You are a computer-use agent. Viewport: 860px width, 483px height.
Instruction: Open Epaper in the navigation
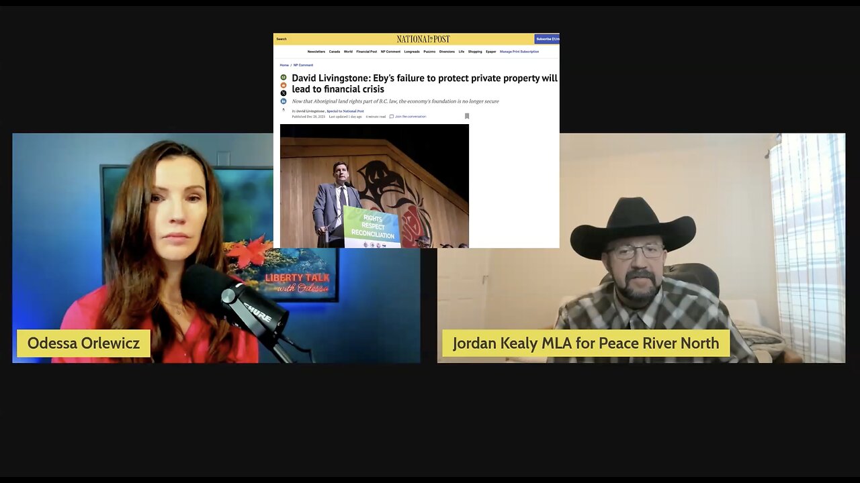[x=491, y=52]
